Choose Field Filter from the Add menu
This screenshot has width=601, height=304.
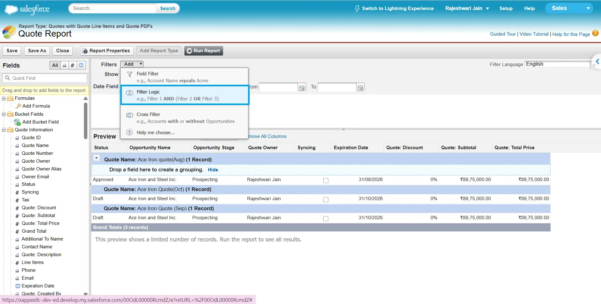coord(184,77)
